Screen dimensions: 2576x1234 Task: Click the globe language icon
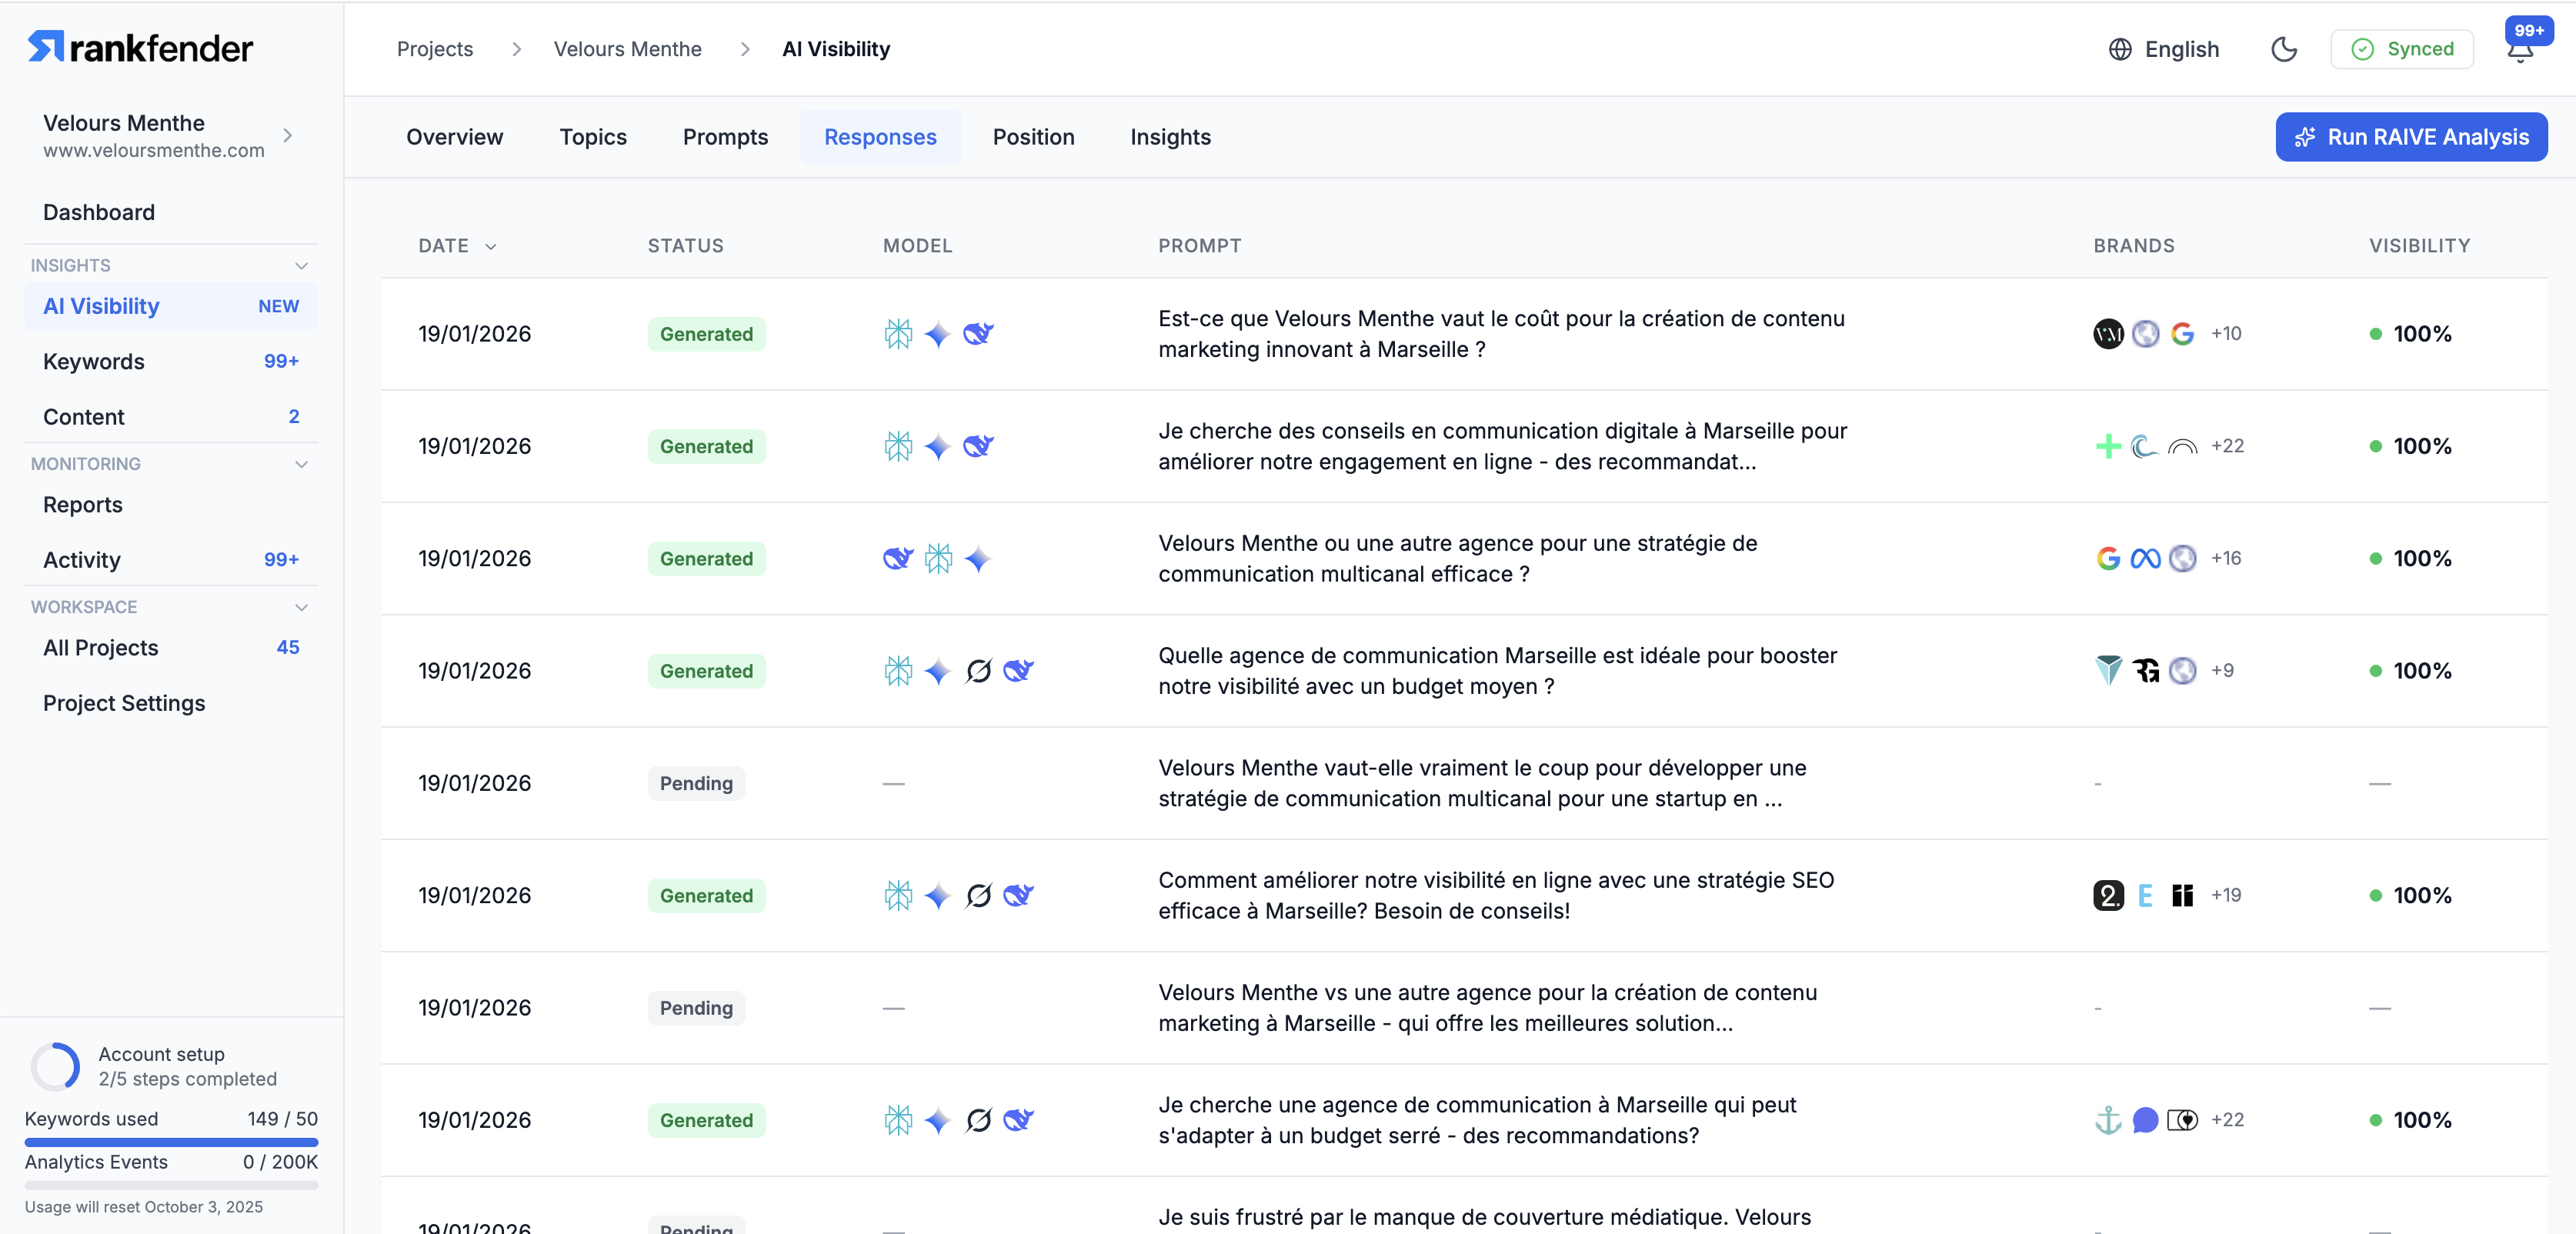2119,49
